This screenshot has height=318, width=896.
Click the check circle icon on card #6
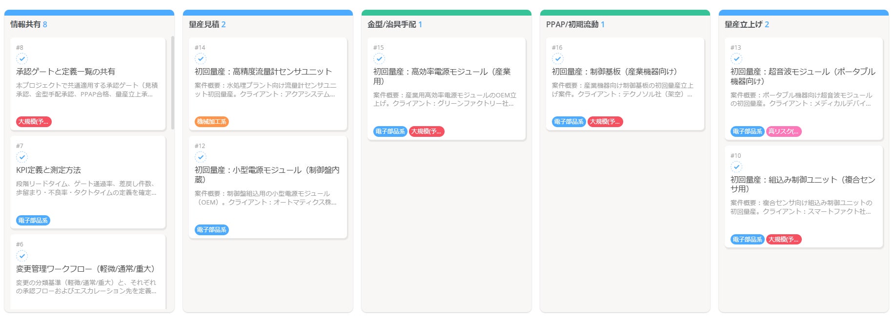[22, 256]
